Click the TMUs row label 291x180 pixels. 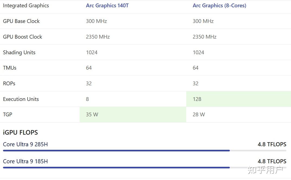(x=10, y=68)
